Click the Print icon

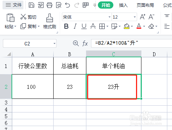[49, 5]
